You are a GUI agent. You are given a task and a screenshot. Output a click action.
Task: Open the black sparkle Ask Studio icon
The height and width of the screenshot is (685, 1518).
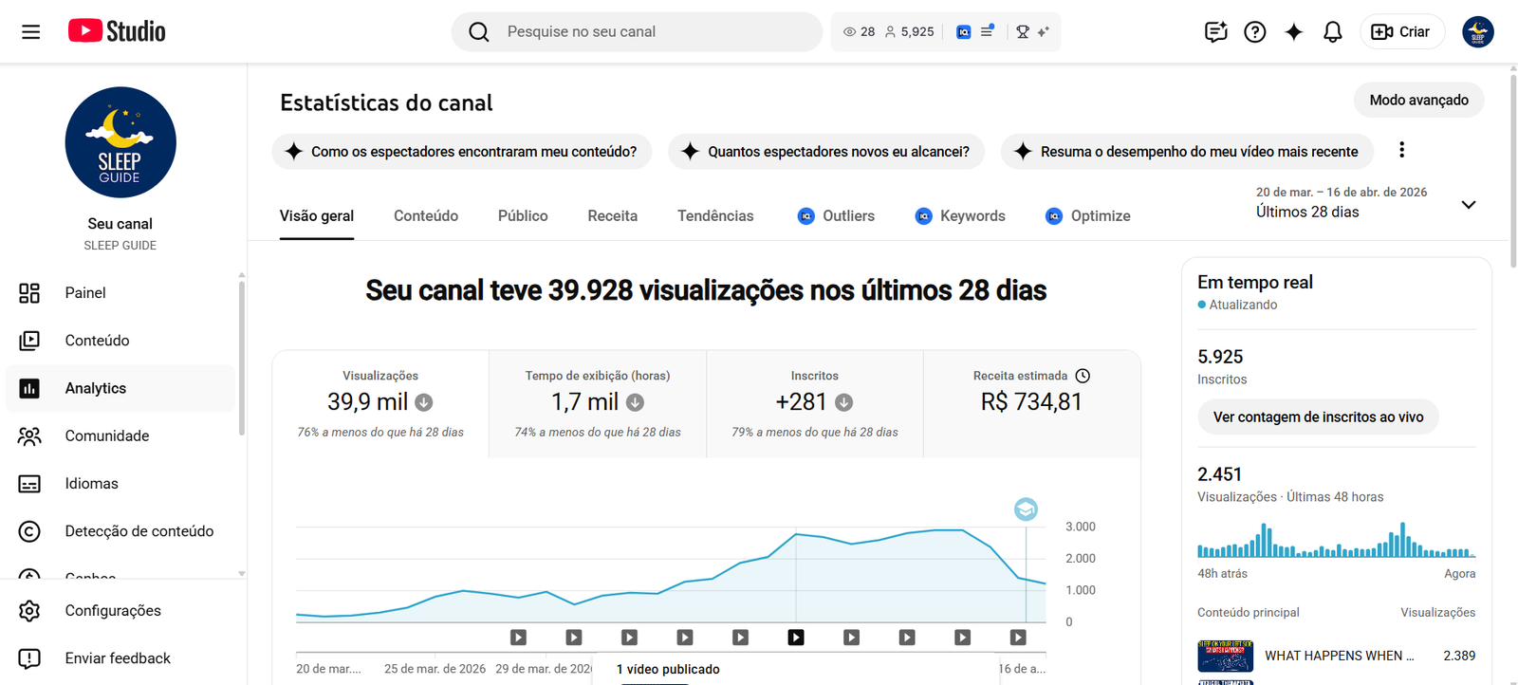click(1294, 32)
